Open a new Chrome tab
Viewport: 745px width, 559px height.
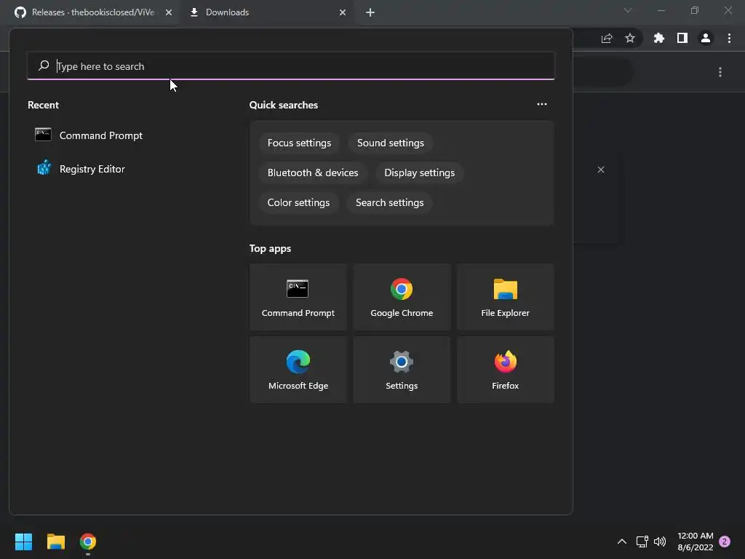click(370, 12)
